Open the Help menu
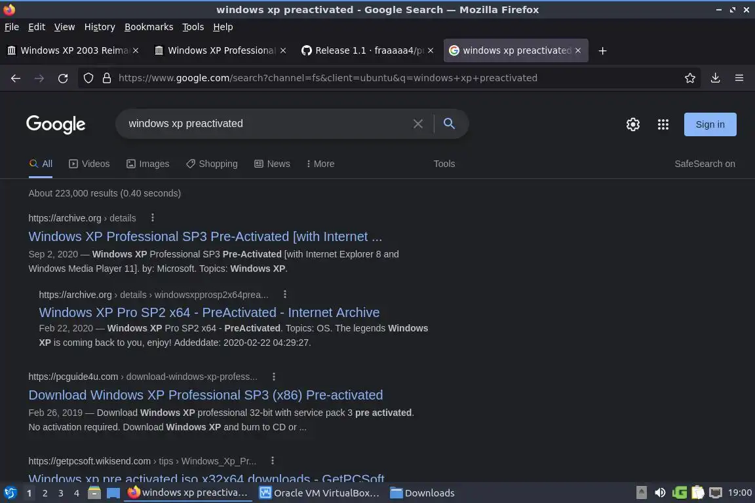The image size is (755, 503). pyautogui.click(x=223, y=27)
